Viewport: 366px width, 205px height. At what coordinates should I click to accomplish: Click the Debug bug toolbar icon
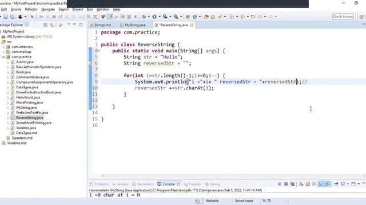point(144,17)
